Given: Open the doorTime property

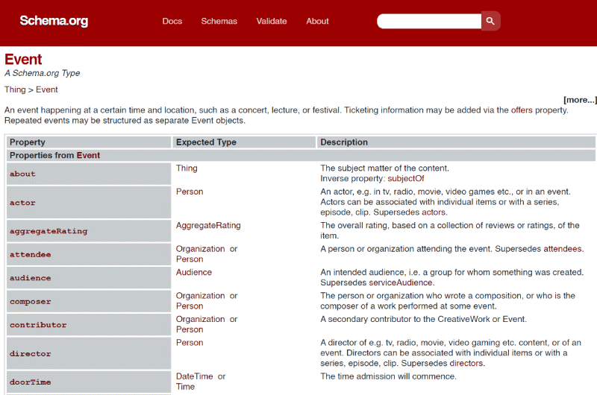Looking at the screenshot, I should click(x=30, y=382).
